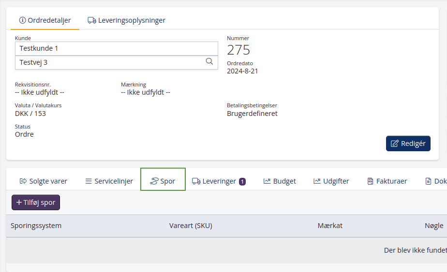This screenshot has height=272, width=447.
Task: Click the chart icon beside Budget
Action: (x=267, y=181)
